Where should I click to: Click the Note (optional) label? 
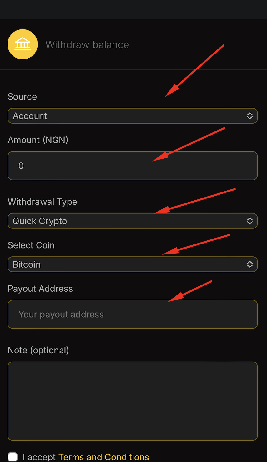pos(38,350)
